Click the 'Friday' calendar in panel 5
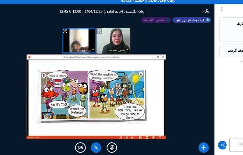This screenshot has height=155, width=243. [58, 84]
